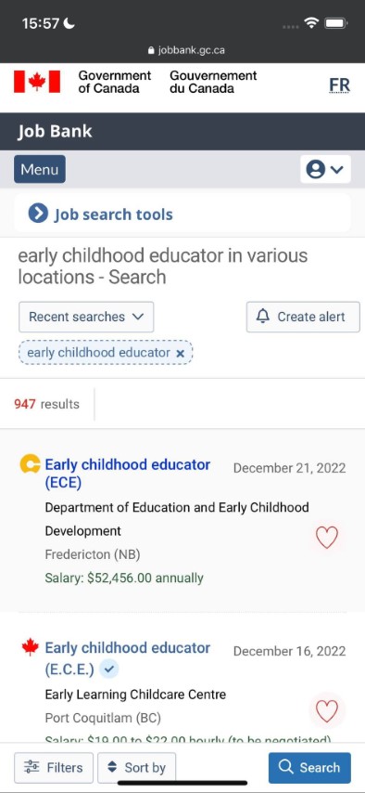Viewport: 365px width, 793px height.
Task: Open Early childhood educator (E.C.E.) posting
Action: point(128,657)
